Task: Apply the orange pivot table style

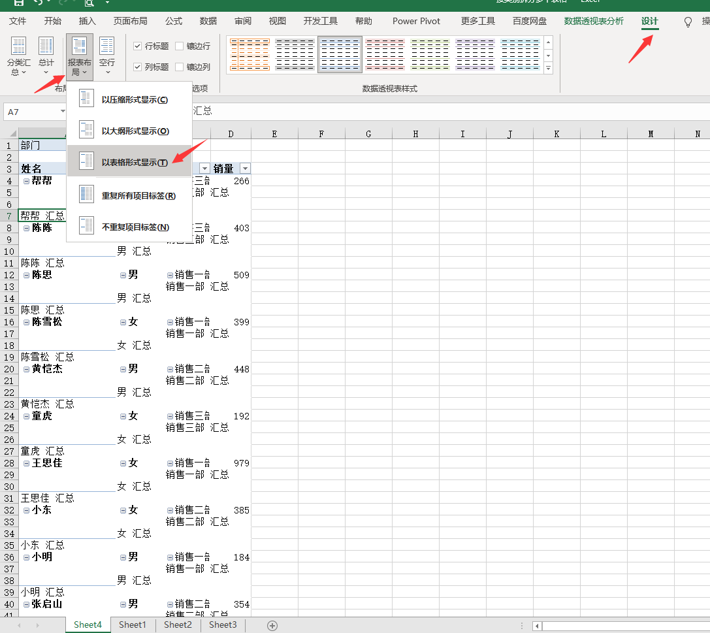Action: click(x=250, y=54)
